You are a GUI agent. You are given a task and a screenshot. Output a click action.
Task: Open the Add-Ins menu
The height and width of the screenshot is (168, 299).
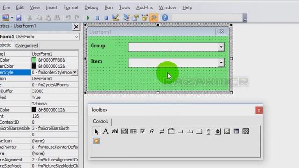(144, 7)
